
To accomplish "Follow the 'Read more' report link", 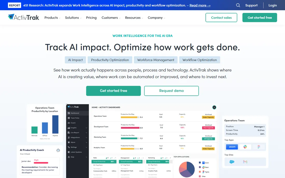I will [x=200, y=5].
